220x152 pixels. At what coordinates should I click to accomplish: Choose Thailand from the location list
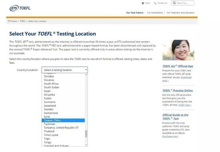pyautogui.click(x=63, y=131)
